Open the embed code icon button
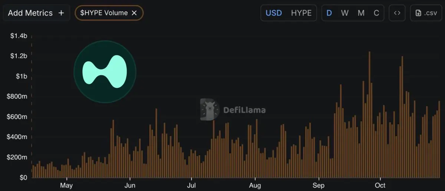The height and width of the screenshot is (191, 445). (397, 13)
